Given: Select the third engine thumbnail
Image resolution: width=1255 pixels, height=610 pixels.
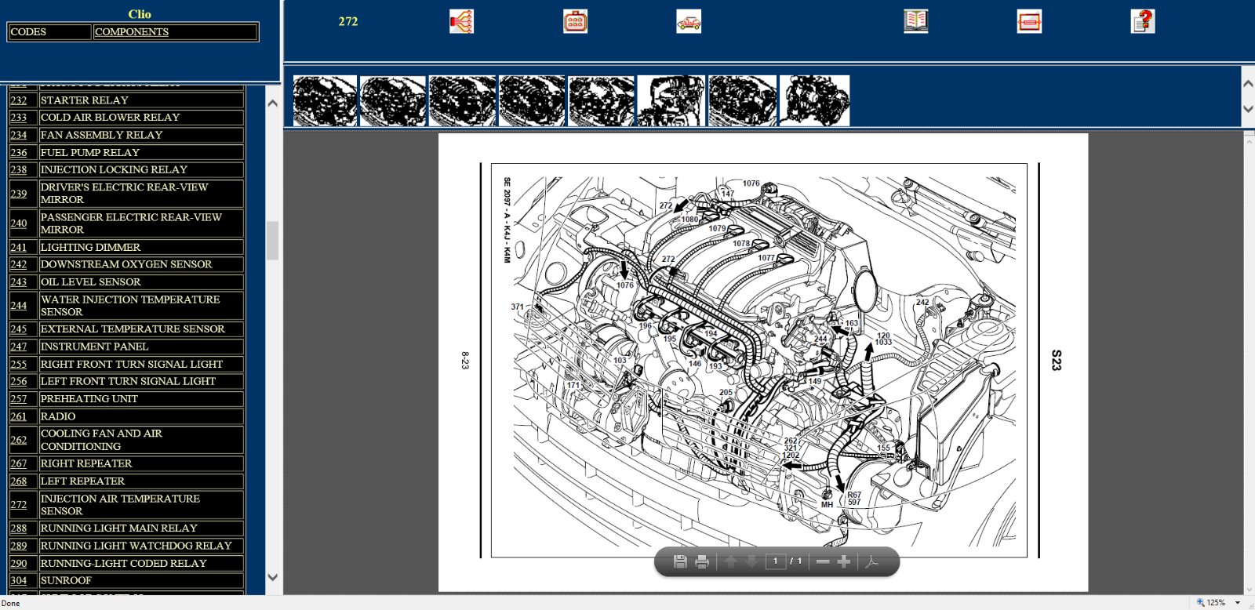Looking at the screenshot, I should 462,100.
